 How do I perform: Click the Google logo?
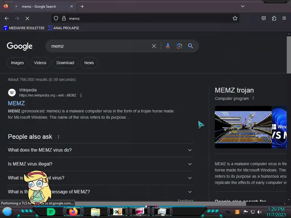click(x=20, y=46)
